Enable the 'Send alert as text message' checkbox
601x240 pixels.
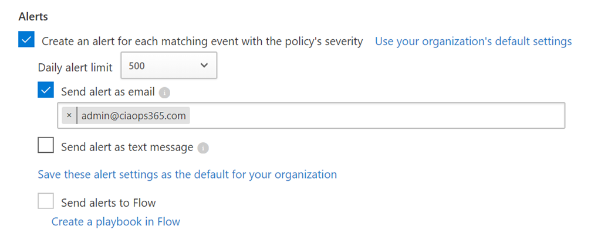[x=46, y=146]
